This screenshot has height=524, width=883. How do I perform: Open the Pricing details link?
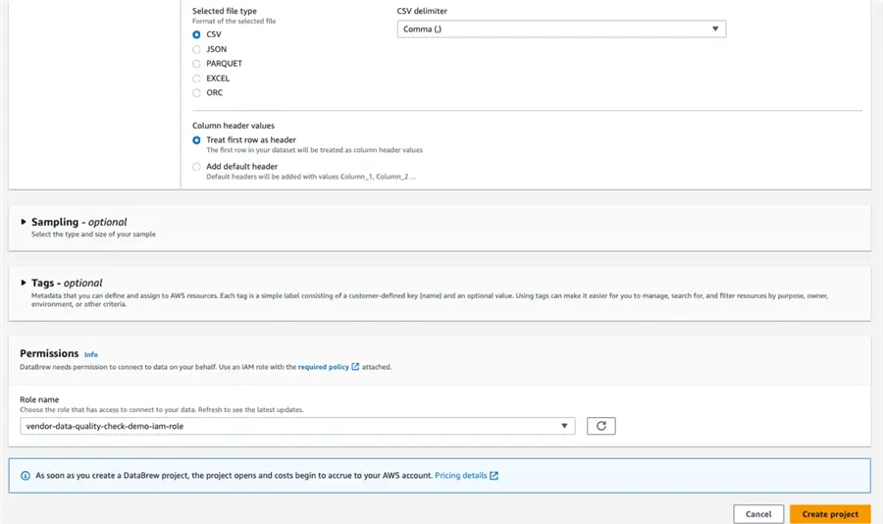tap(461, 476)
